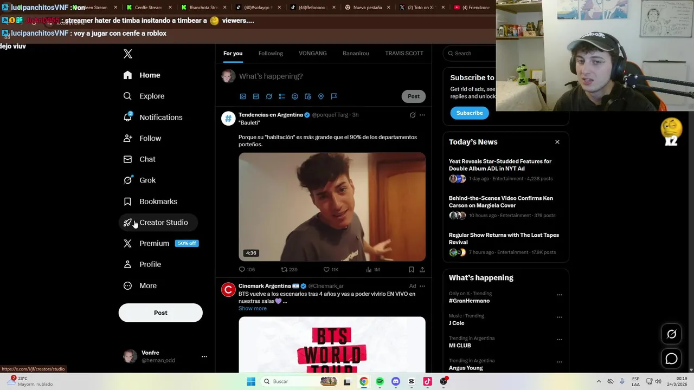Open account menu dots next to Vonfre

(x=204, y=356)
